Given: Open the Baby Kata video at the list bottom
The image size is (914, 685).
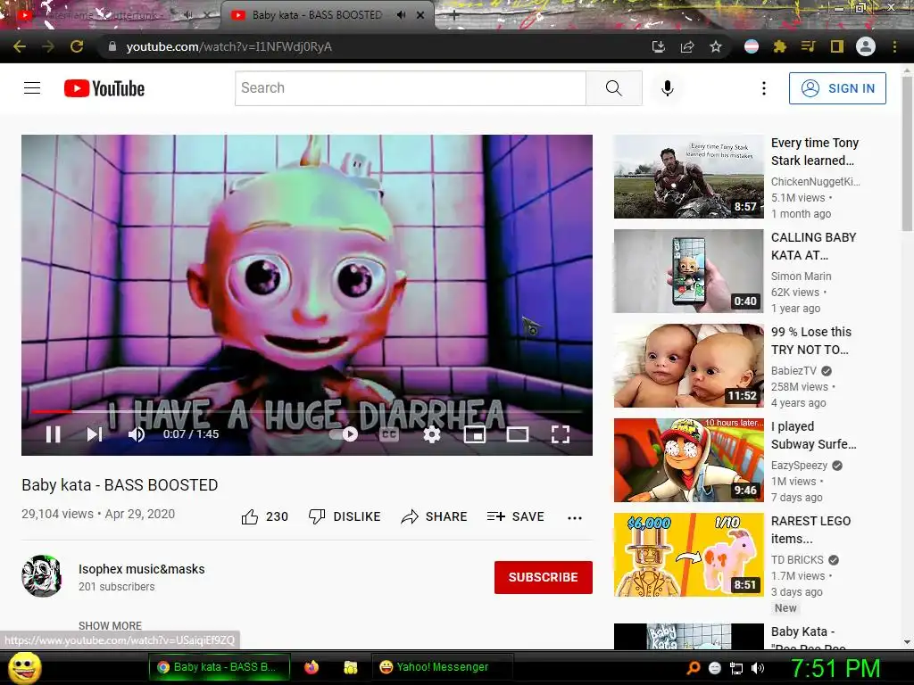Looking at the screenshot, I should click(688, 637).
